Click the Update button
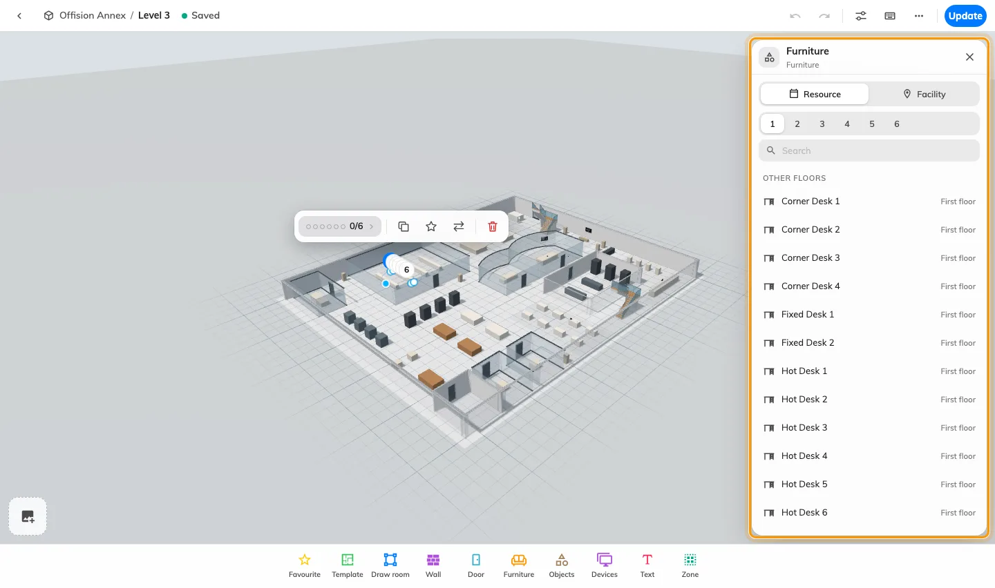Screen dimensions: 995x588 click(x=965, y=16)
